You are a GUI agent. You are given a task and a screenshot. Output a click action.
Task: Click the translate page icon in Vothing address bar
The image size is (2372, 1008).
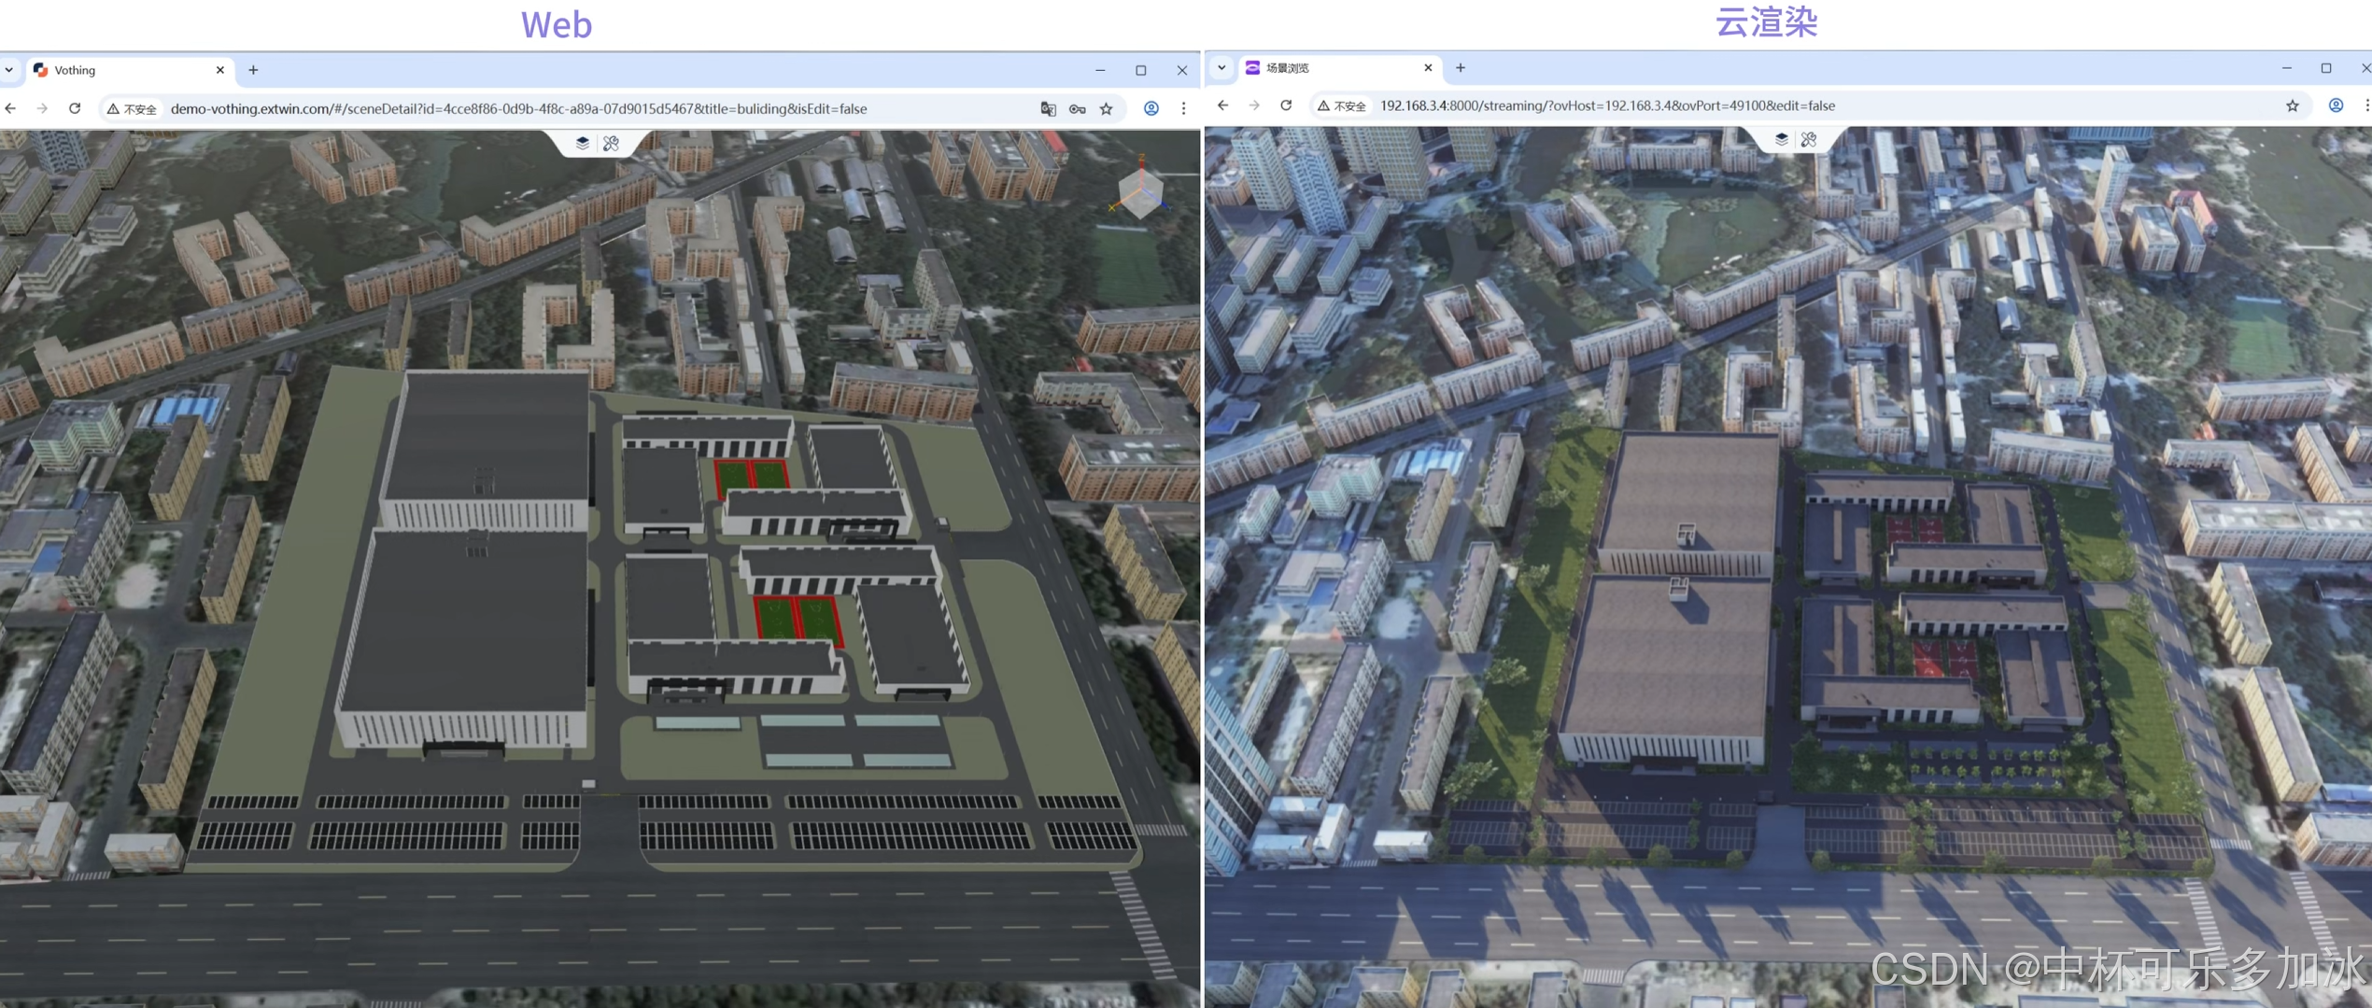tap(1048, 109)
